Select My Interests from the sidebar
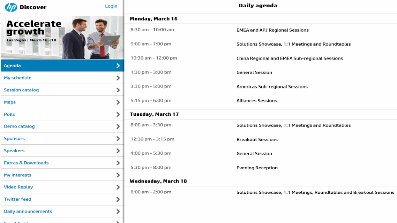The height and width of the screenshot is (223, 397). pos(62,175)
